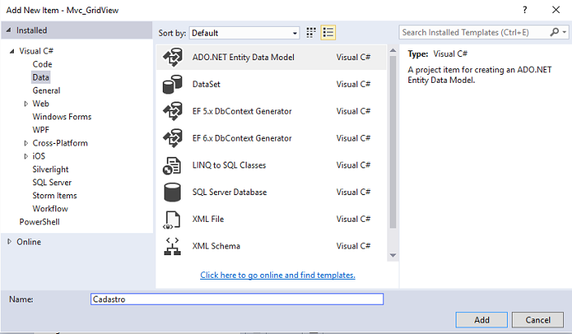Open 'Click here to go online' link
This screenshot has height=334, width=572.
277,275
